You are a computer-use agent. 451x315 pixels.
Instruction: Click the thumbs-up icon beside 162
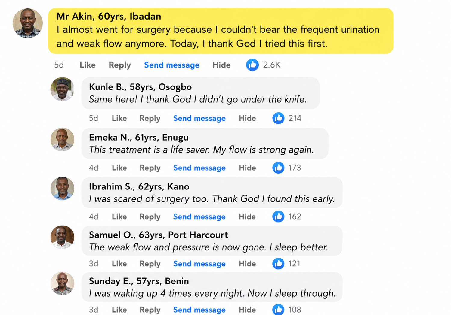(278, 216)
